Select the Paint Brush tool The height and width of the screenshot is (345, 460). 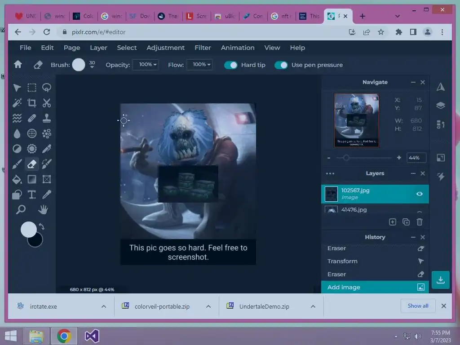pyautogui.click(x=17, y=164)
